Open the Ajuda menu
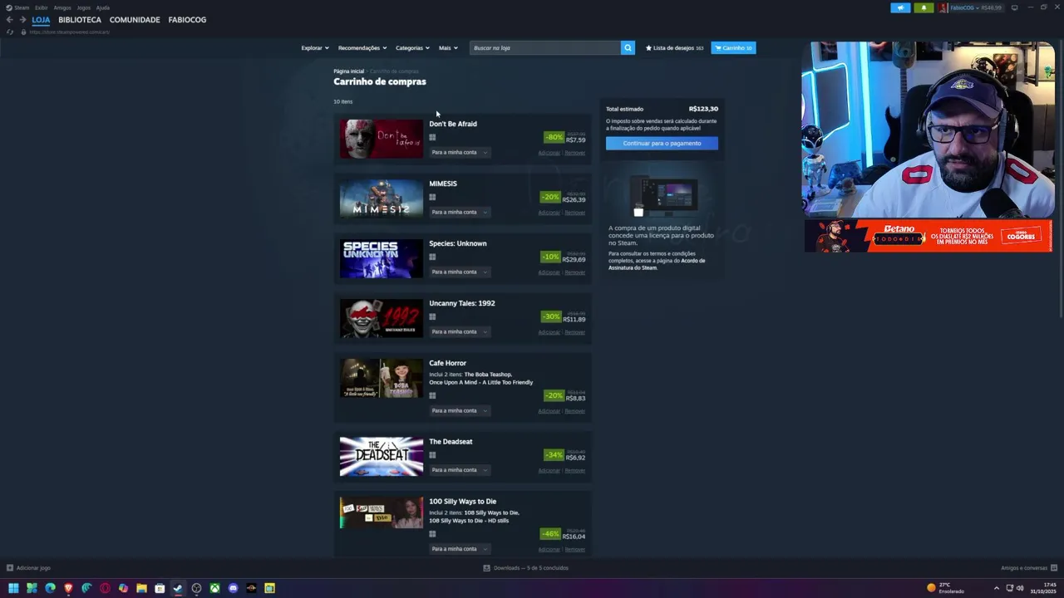 pyautogui.click(x=103, y=7)
